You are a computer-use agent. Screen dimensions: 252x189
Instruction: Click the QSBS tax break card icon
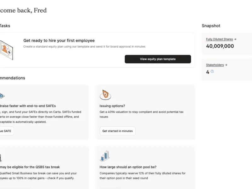click(1, 158)
